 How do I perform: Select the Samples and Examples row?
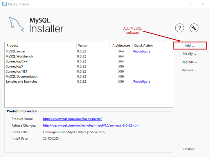click(x=89, y=82)
